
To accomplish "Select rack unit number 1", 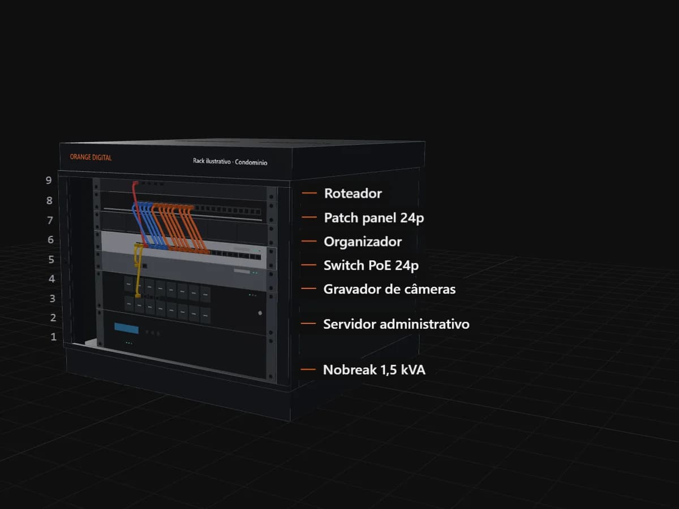I will 54,337.
